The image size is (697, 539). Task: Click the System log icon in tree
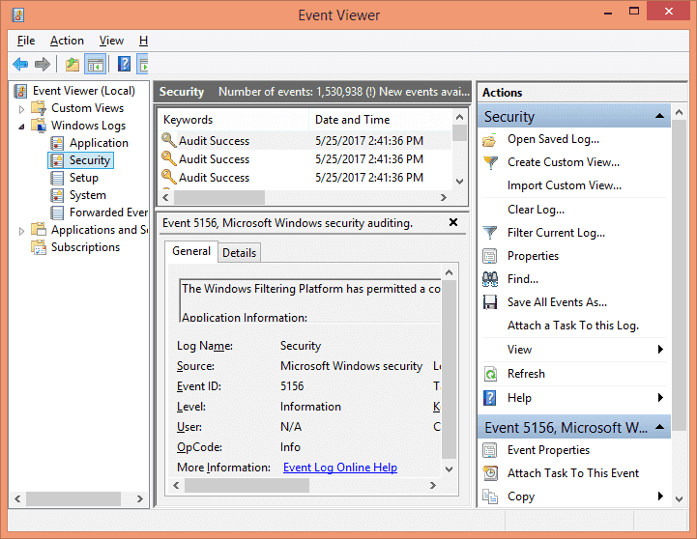pos(57,195)
